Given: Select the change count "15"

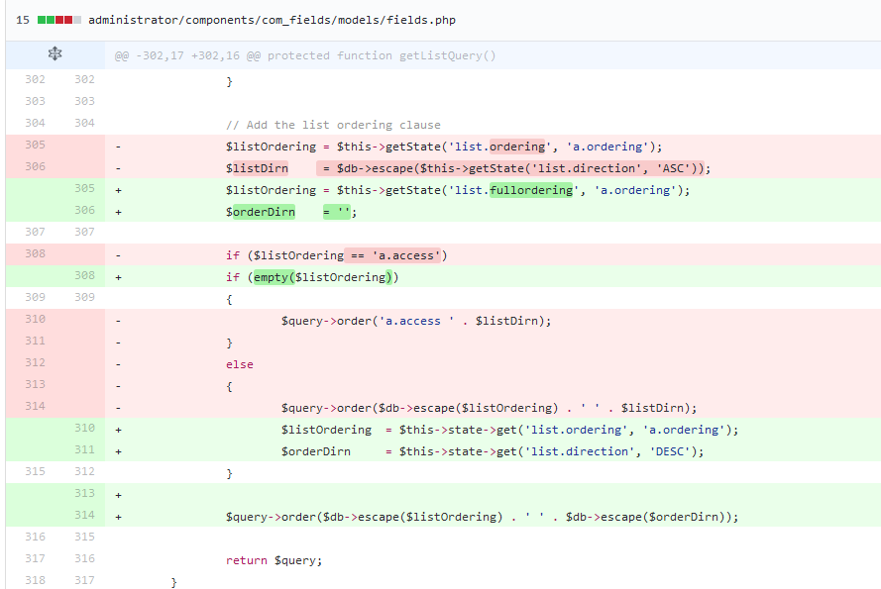Looking at the screenshot, I should click(22, 18).
